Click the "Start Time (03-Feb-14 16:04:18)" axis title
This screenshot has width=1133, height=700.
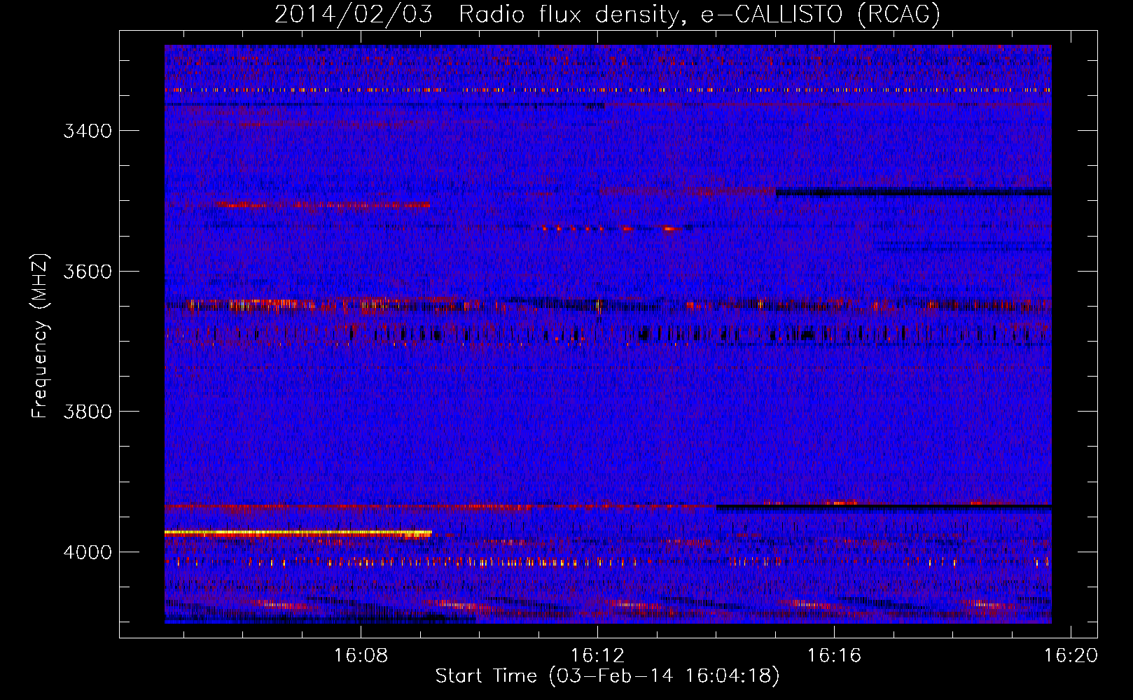coord(607,676)
